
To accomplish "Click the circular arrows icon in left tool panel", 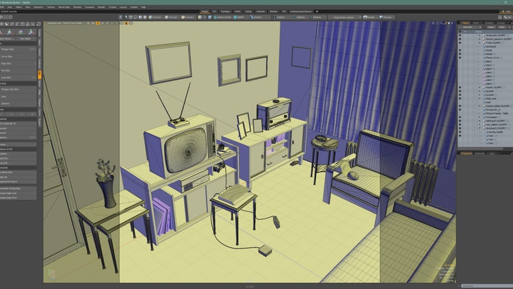I will coord(38,24).
